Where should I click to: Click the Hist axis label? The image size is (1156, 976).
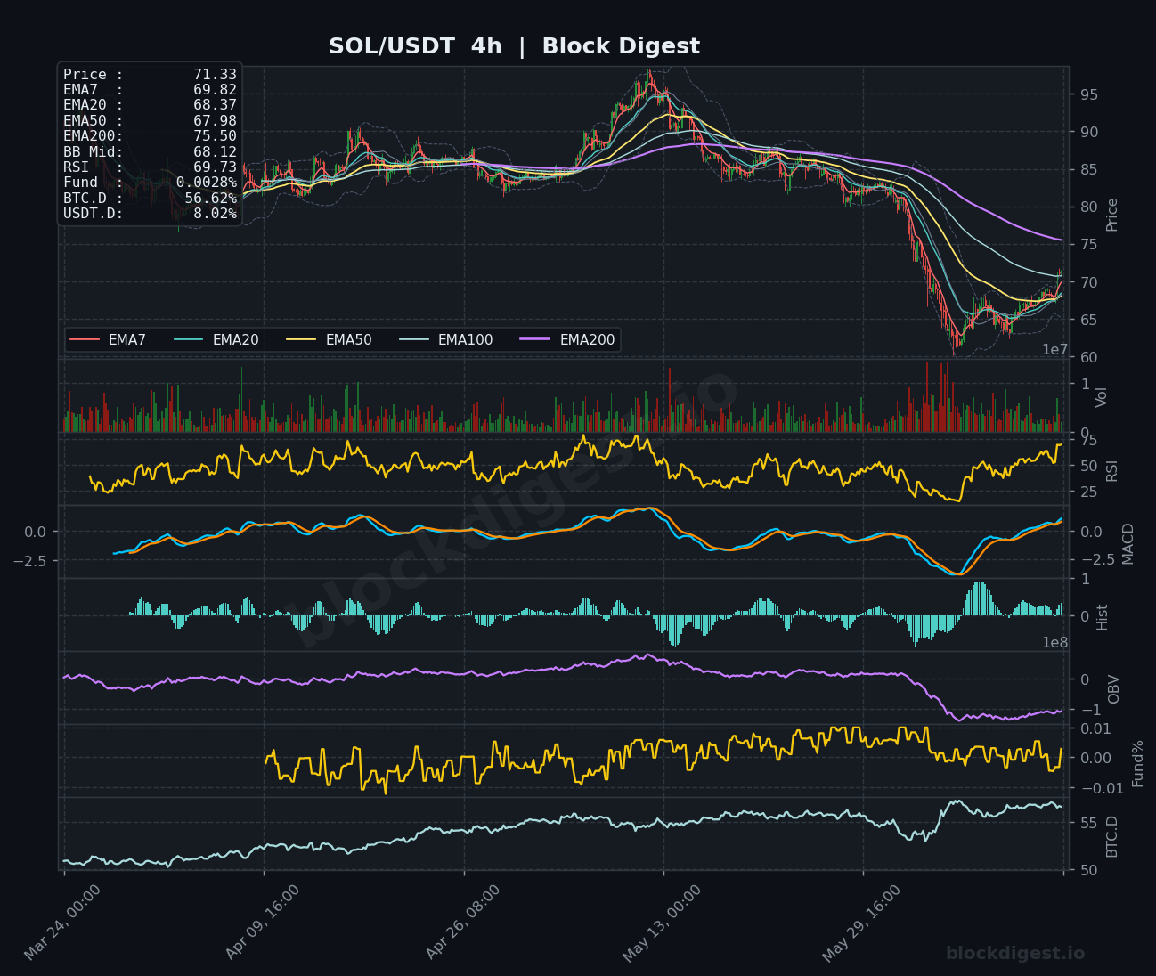click(1102, 616)
